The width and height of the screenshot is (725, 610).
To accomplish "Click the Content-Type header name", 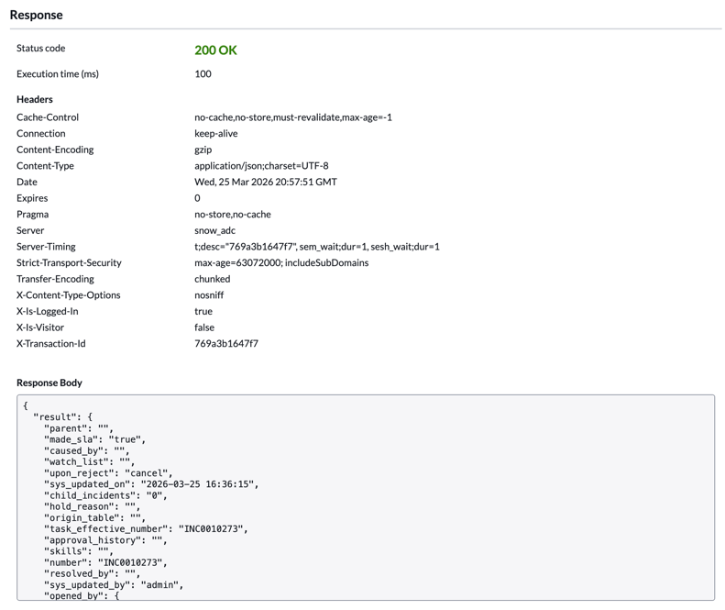I will (45, 166).
